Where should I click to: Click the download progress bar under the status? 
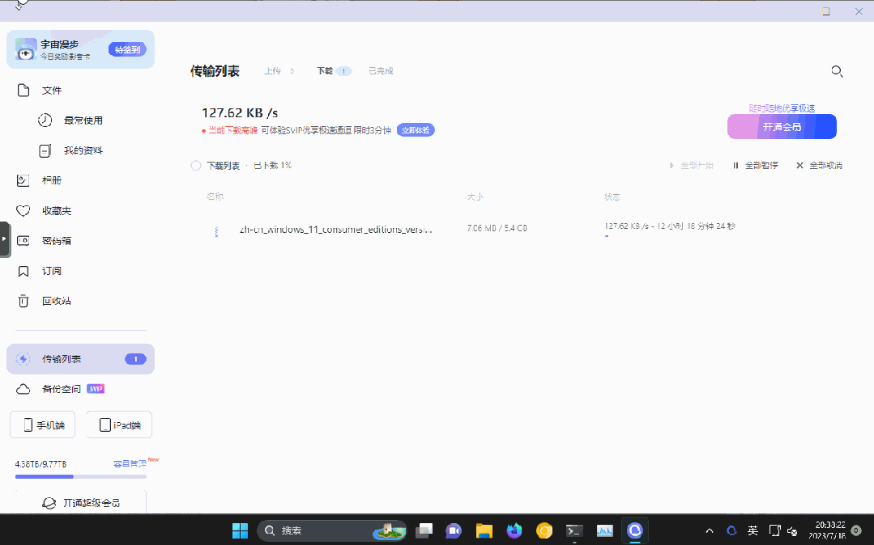607,236
